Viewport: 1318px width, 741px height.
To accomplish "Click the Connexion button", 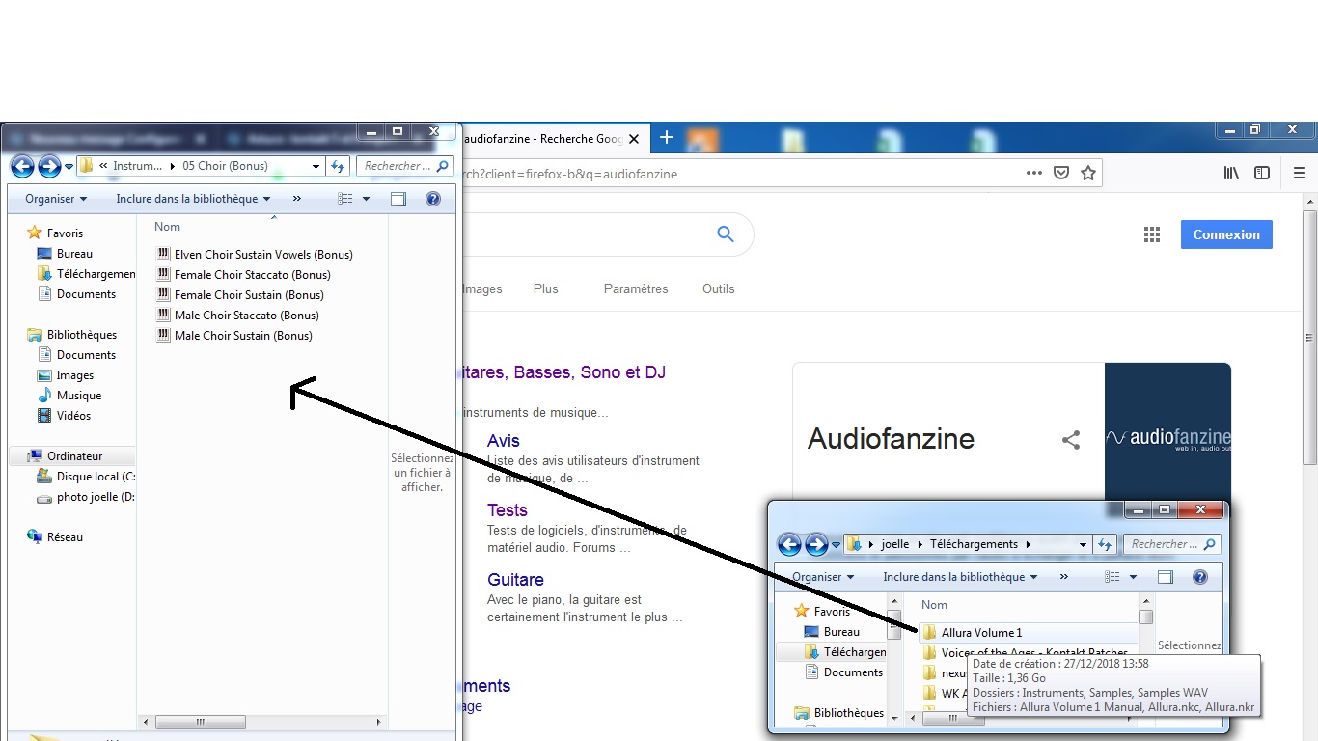I will tap(1226, 234).
